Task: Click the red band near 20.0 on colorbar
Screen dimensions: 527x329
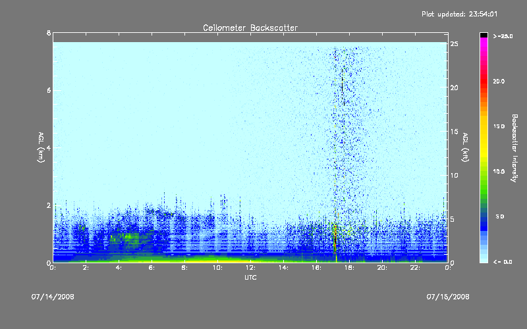Action: pyautogui.click(x=484, y=82)
